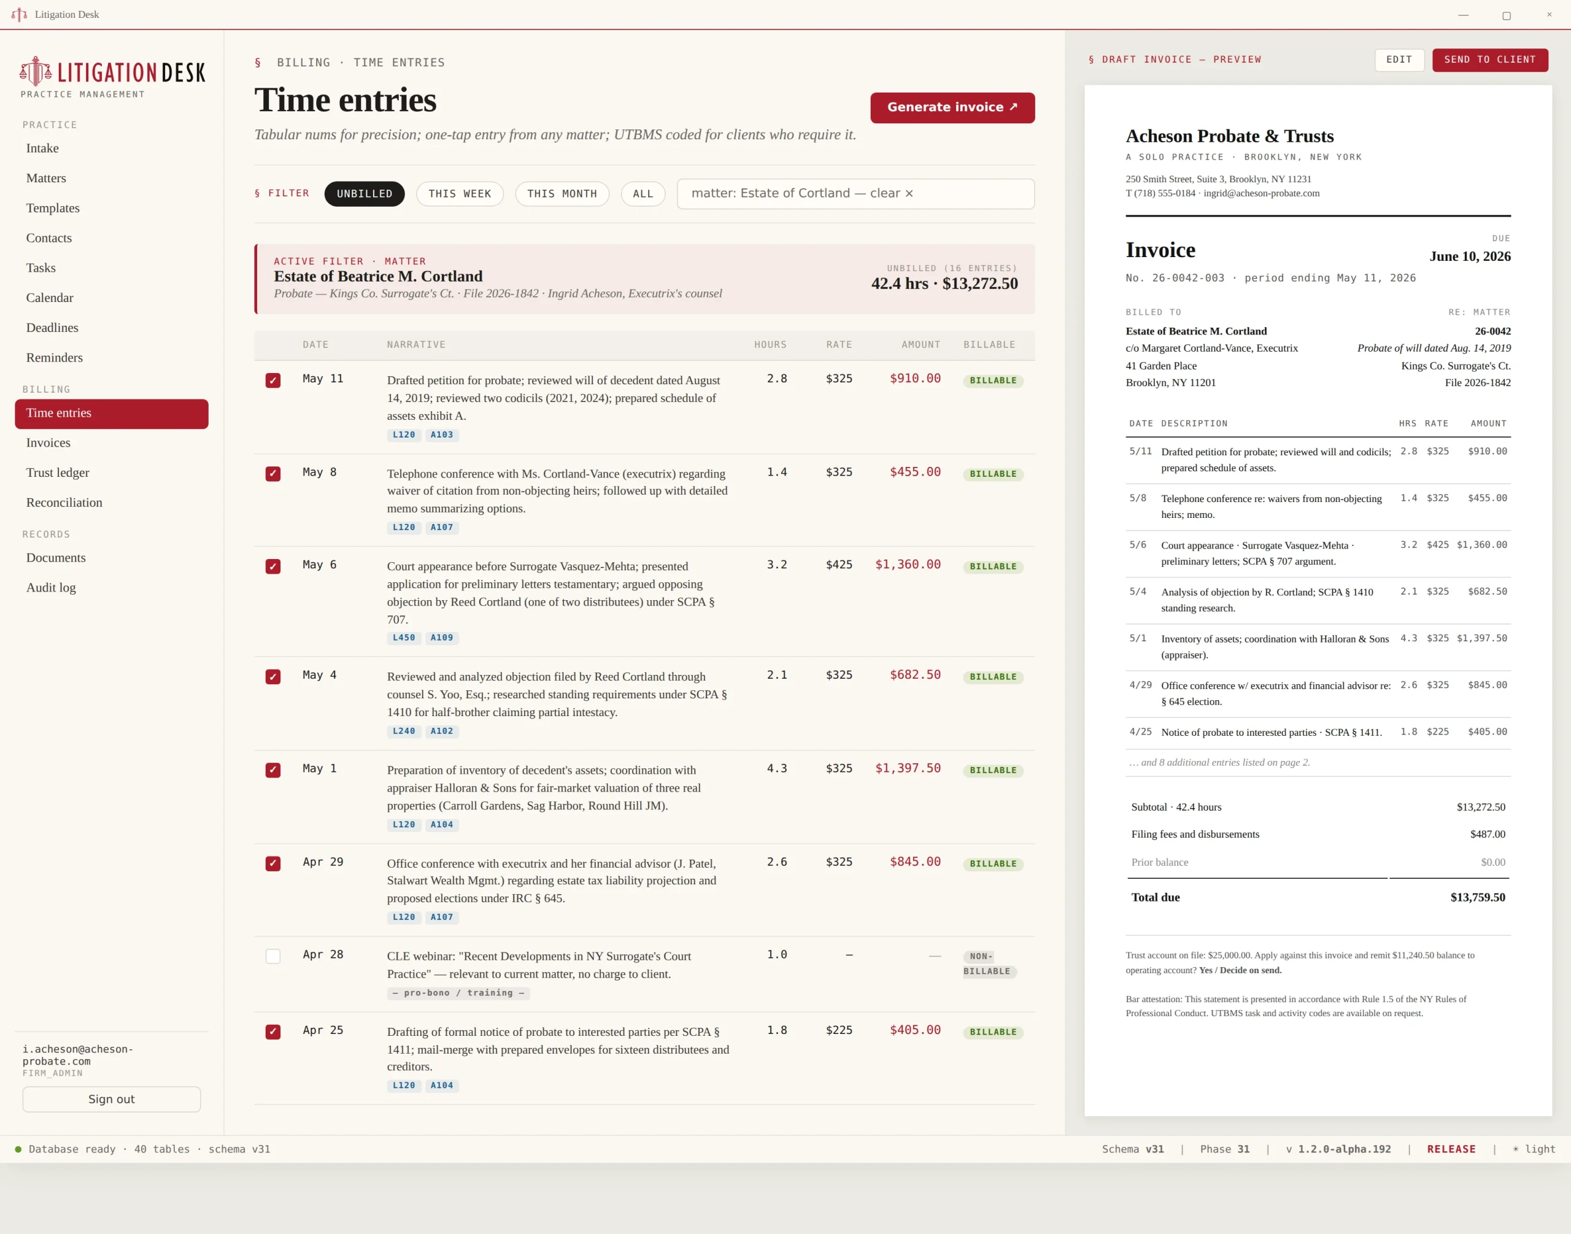This screenshot has width=1571, height=1234.
Task: Select the ALL filter
Action: 643,194
